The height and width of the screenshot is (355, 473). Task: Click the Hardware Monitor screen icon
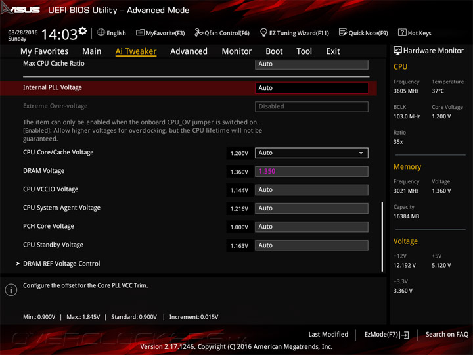[x=397, y=51]
